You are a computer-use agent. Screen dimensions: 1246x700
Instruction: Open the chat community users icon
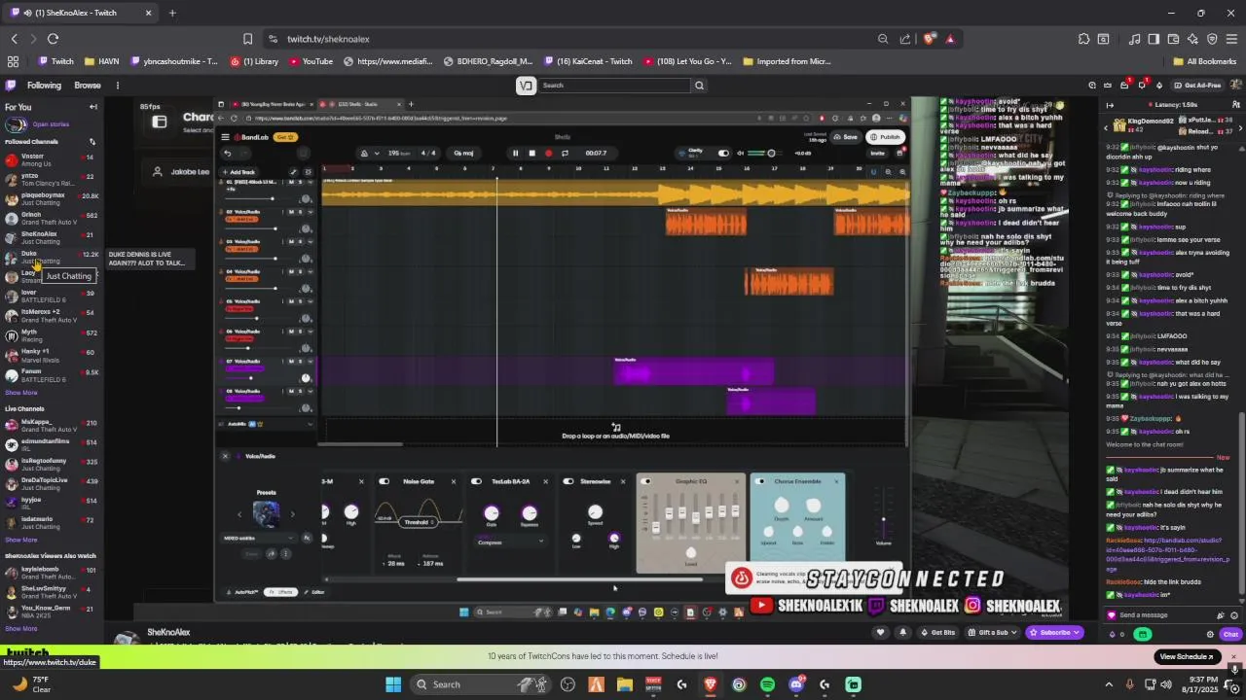(1237, 104)
